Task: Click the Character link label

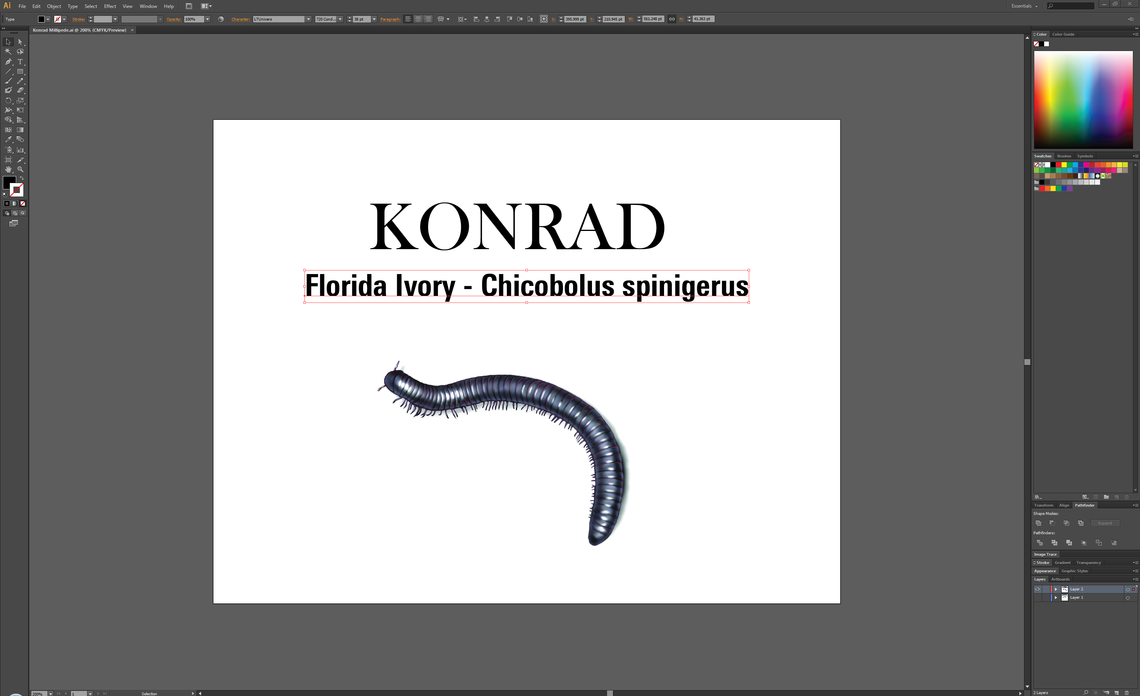Action: 241,19
